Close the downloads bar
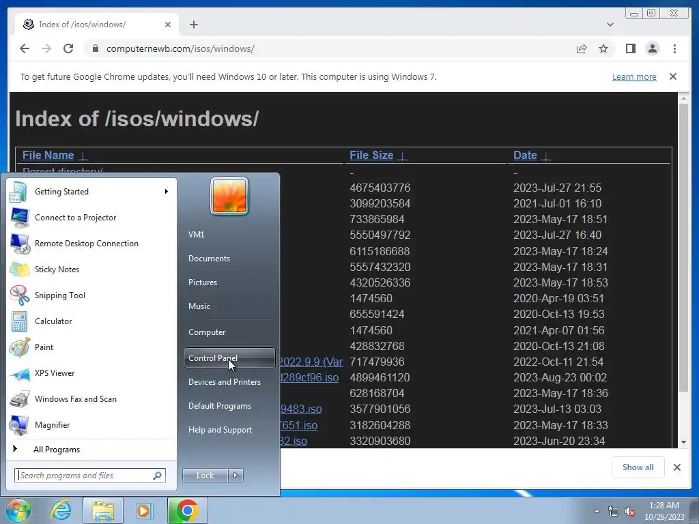699x524 pixels. coord(676,467)
